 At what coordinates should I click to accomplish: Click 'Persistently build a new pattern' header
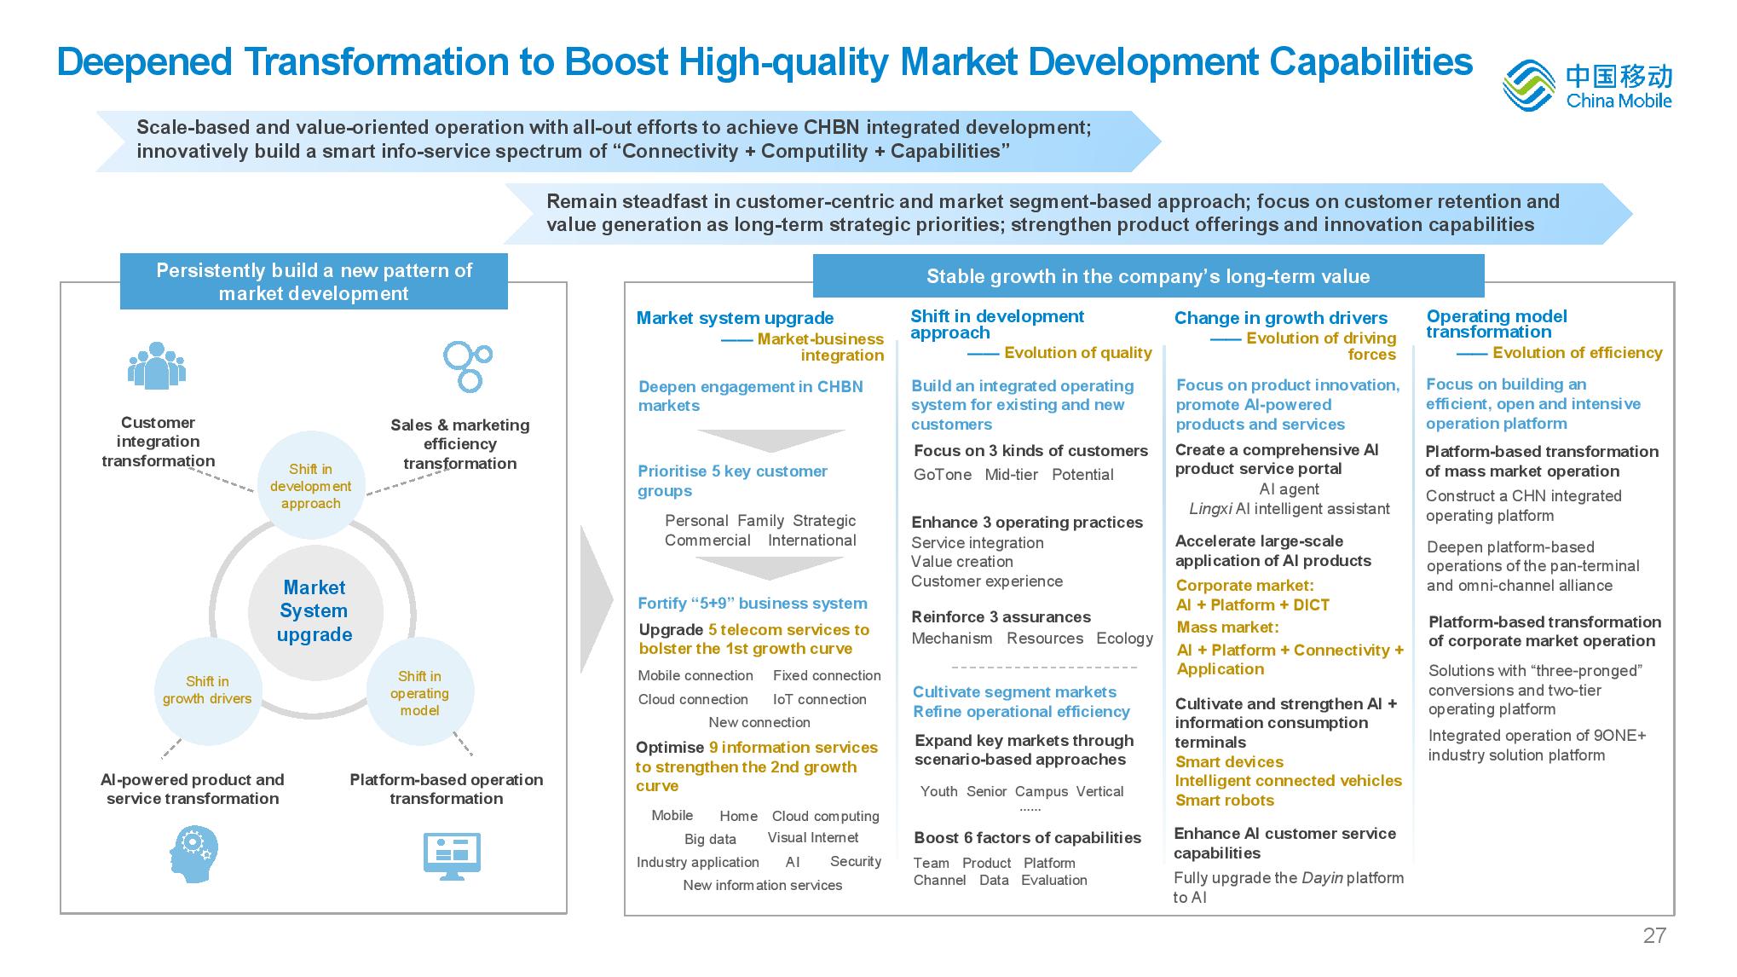[314, 281]
